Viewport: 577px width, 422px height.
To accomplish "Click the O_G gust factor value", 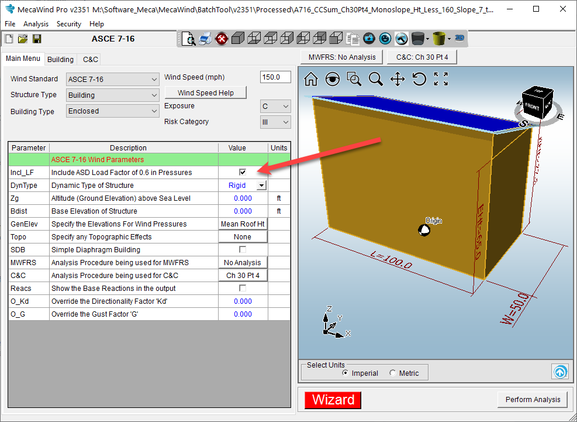I will pos(243,314).
